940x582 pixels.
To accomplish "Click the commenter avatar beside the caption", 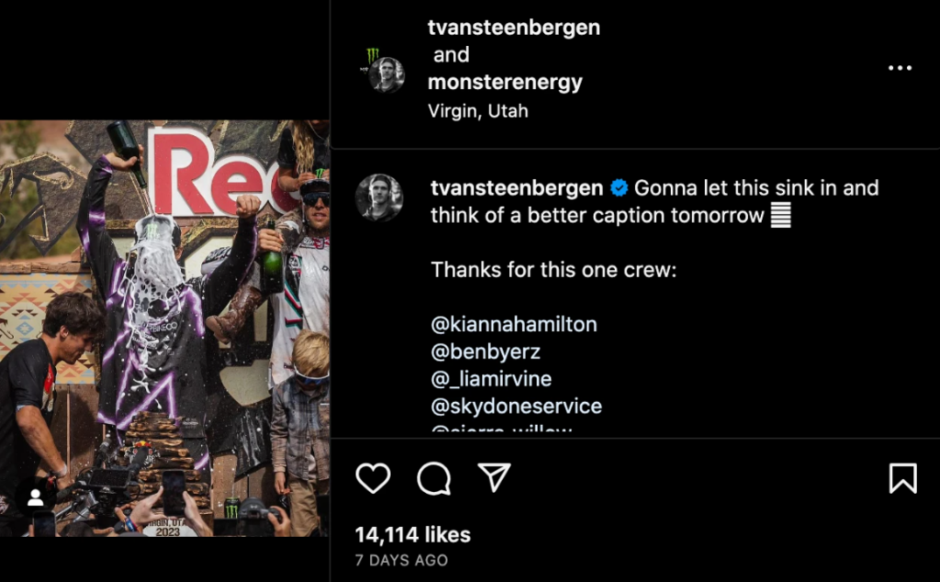I will coord(379,197).
